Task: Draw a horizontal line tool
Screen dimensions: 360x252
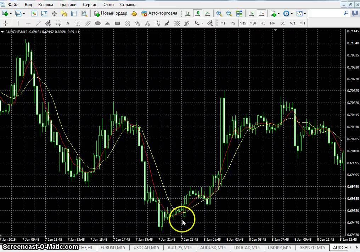Action: (28, 23)
